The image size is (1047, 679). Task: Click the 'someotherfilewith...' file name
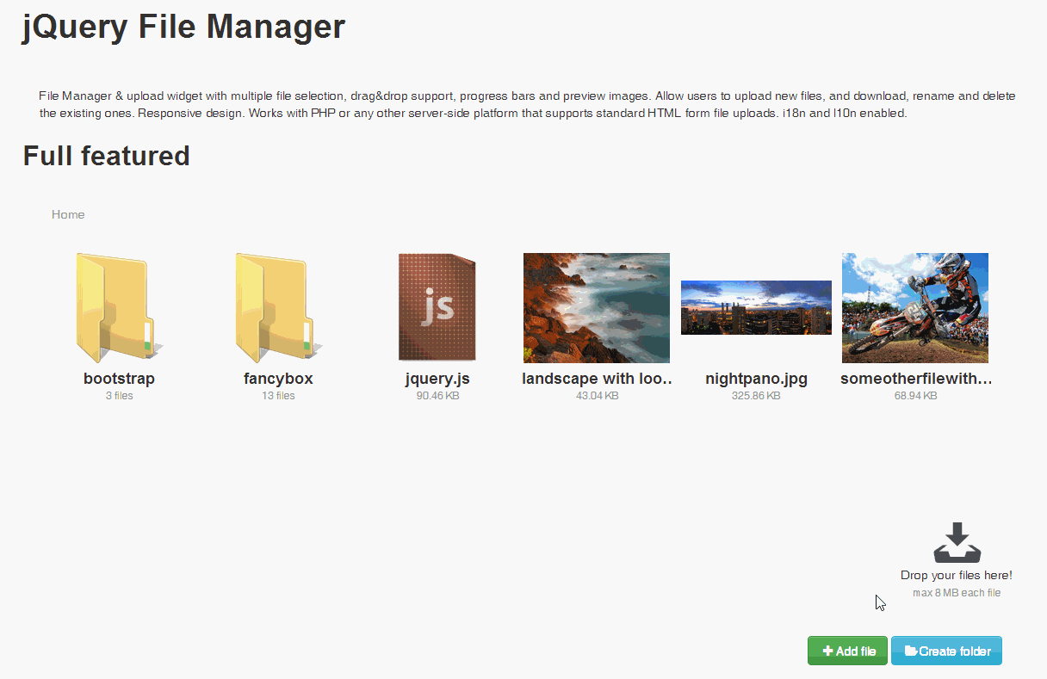(x=916, y=379)
